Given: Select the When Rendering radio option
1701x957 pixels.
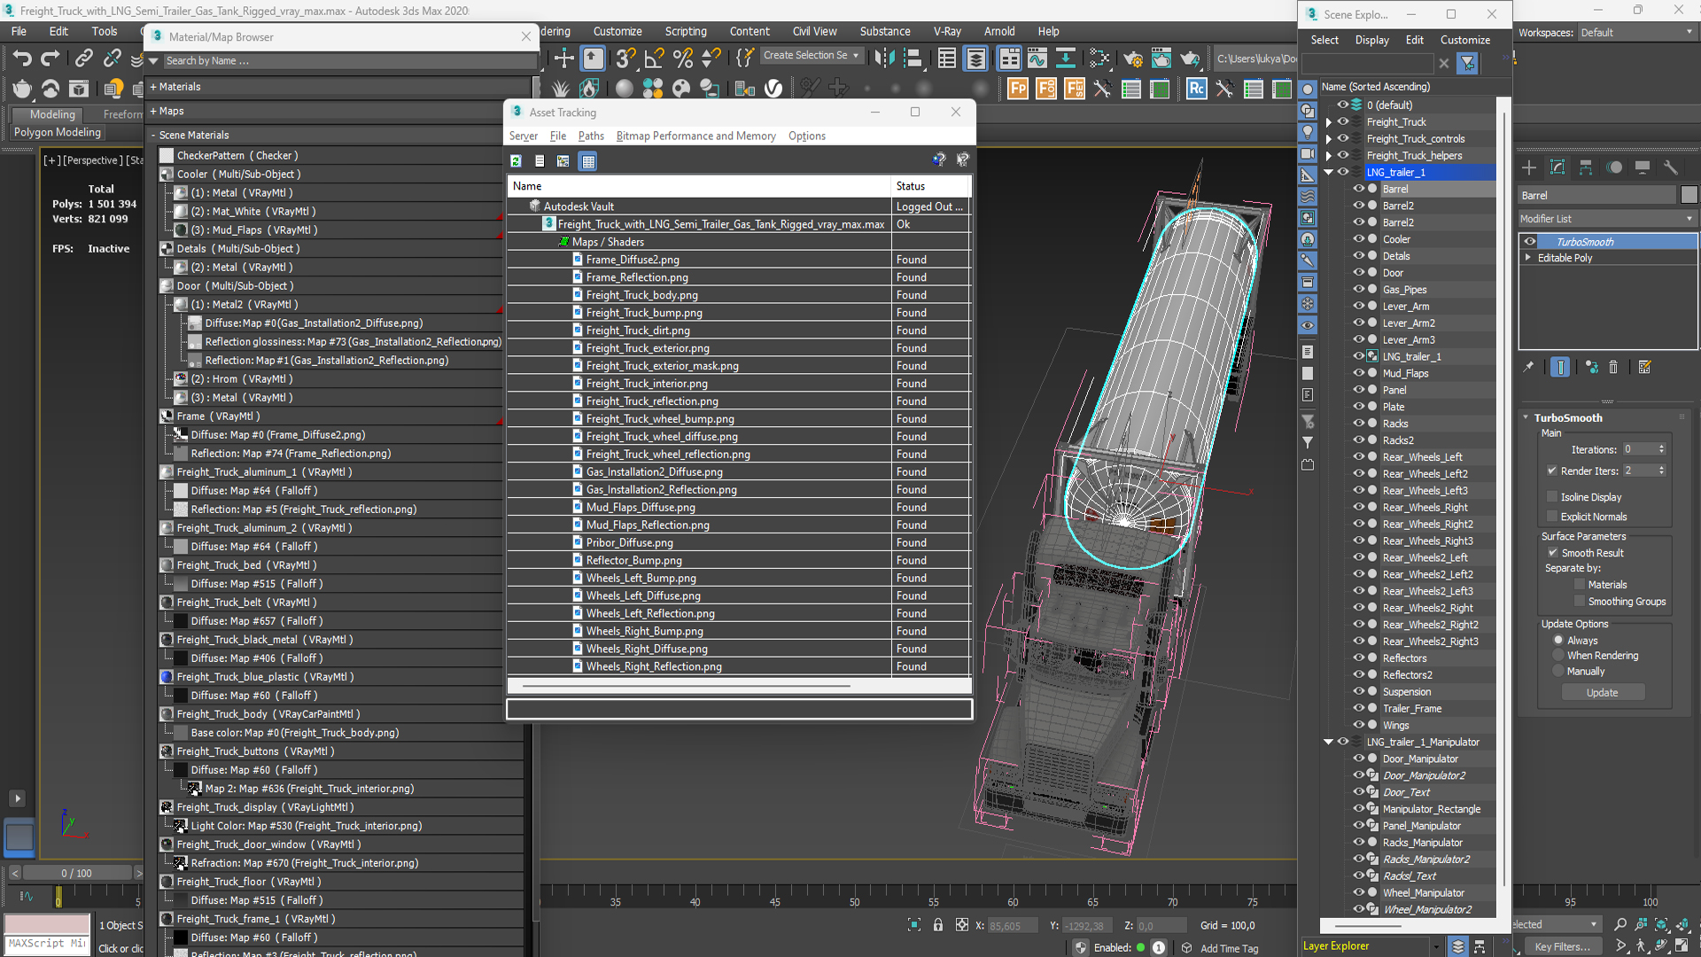Looking at the screenshot, I should pyautogui.click(x=1558, y=656).
